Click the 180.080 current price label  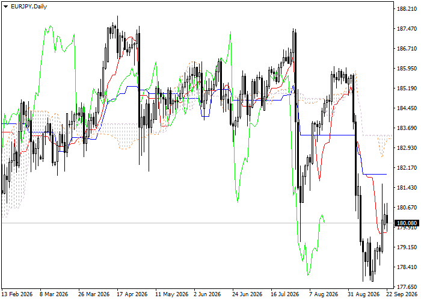click(x=407, y=223)
